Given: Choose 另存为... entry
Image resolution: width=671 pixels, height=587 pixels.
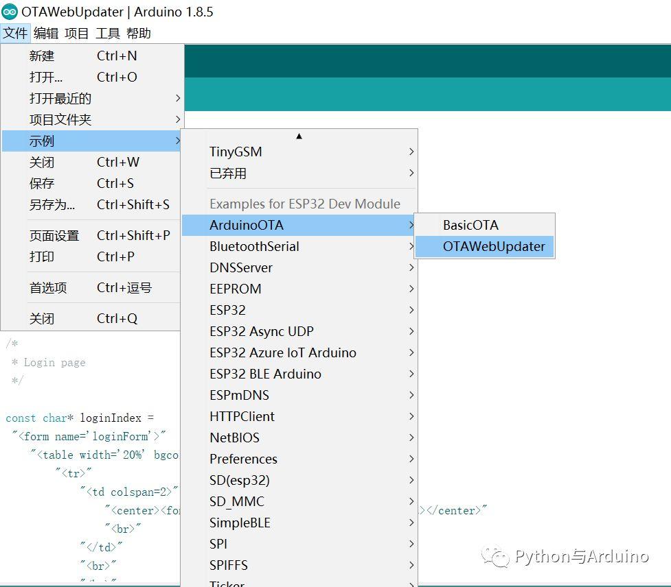Looking at the screenshot, I should pos(91,205).
